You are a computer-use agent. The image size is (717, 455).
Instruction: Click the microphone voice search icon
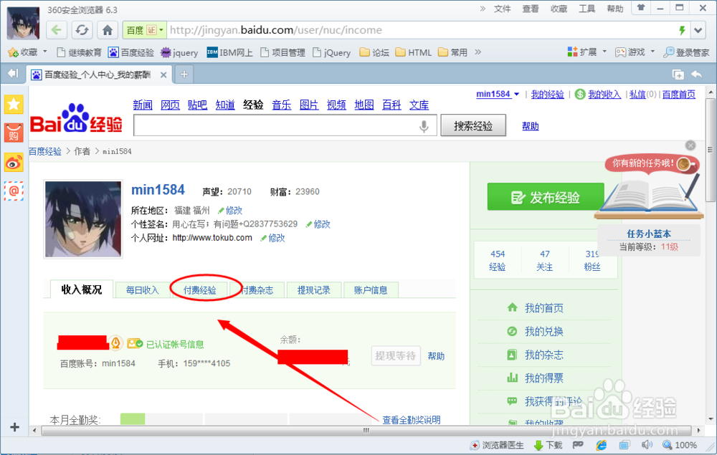[x=424, y=125]
